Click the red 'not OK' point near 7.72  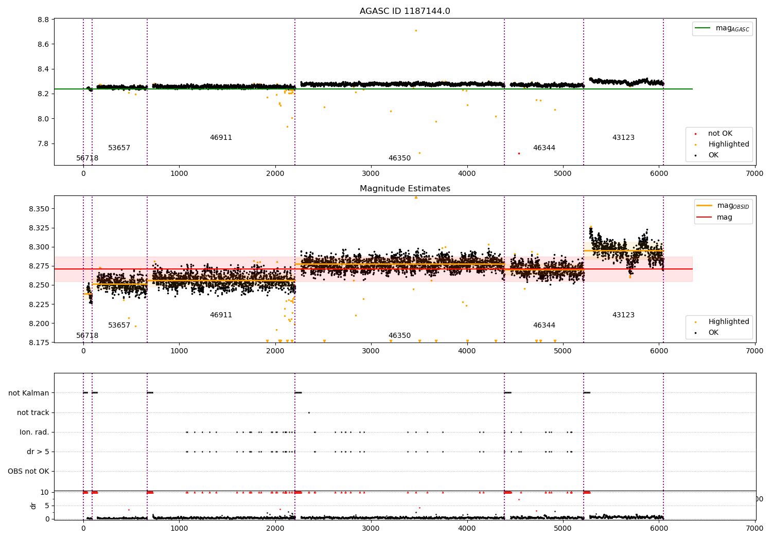pyautogui.click(x=519, y=153)
